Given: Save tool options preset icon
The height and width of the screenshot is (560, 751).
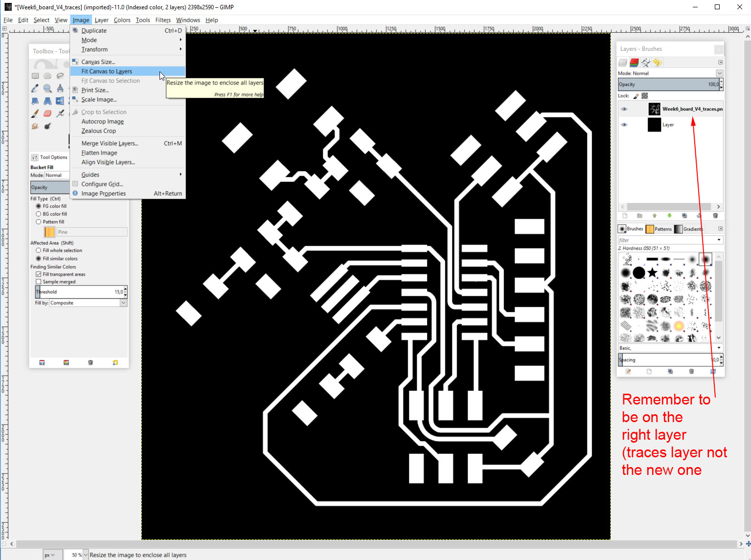Looking at the screenshot, I should 42,362.
